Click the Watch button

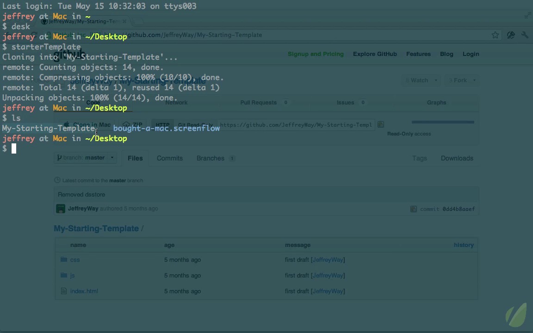point(417,80)
